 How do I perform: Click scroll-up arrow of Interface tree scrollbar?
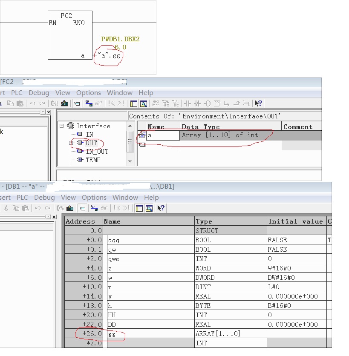[130, 126]
